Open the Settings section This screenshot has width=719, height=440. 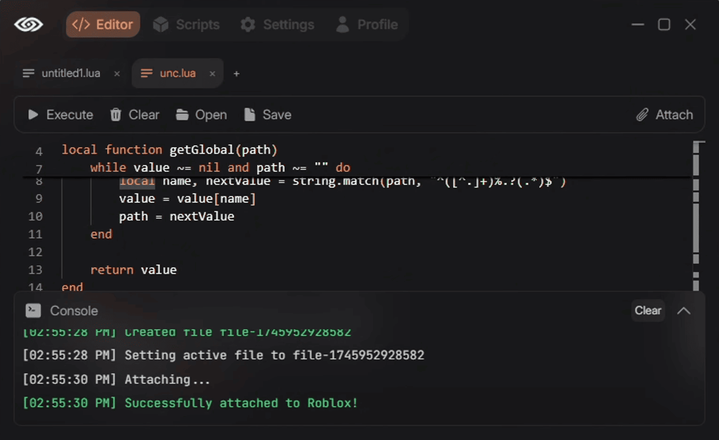point(277,24)
